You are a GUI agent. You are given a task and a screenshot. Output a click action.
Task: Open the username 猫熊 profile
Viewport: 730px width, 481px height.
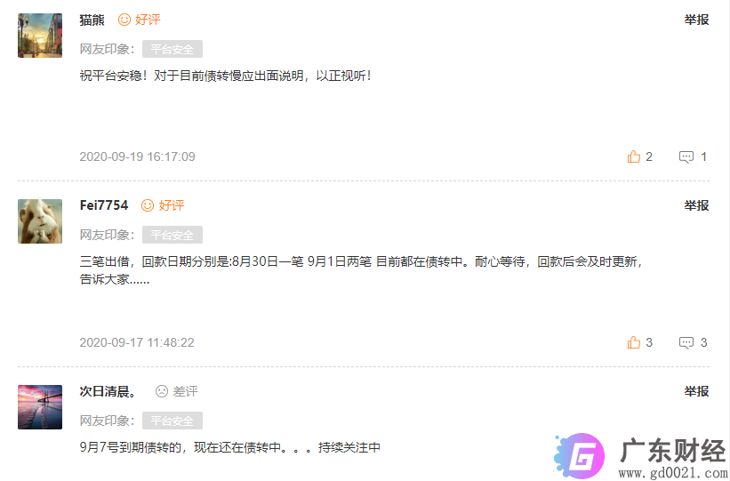click(x=92, y=20)
